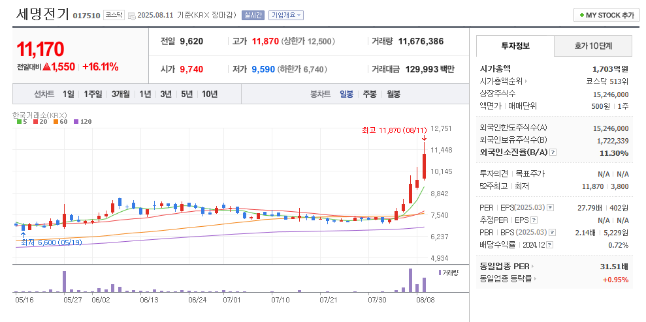Click the 동일업종 등락률 link
This screenshot has height=322, width=646.
click(x=506, y=279)
